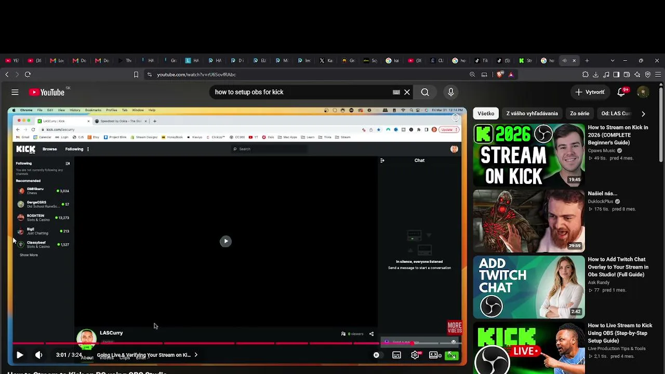This screenshot has width=665, height=374.
Task: Switch player to theater mode
Action: (433, 355)
